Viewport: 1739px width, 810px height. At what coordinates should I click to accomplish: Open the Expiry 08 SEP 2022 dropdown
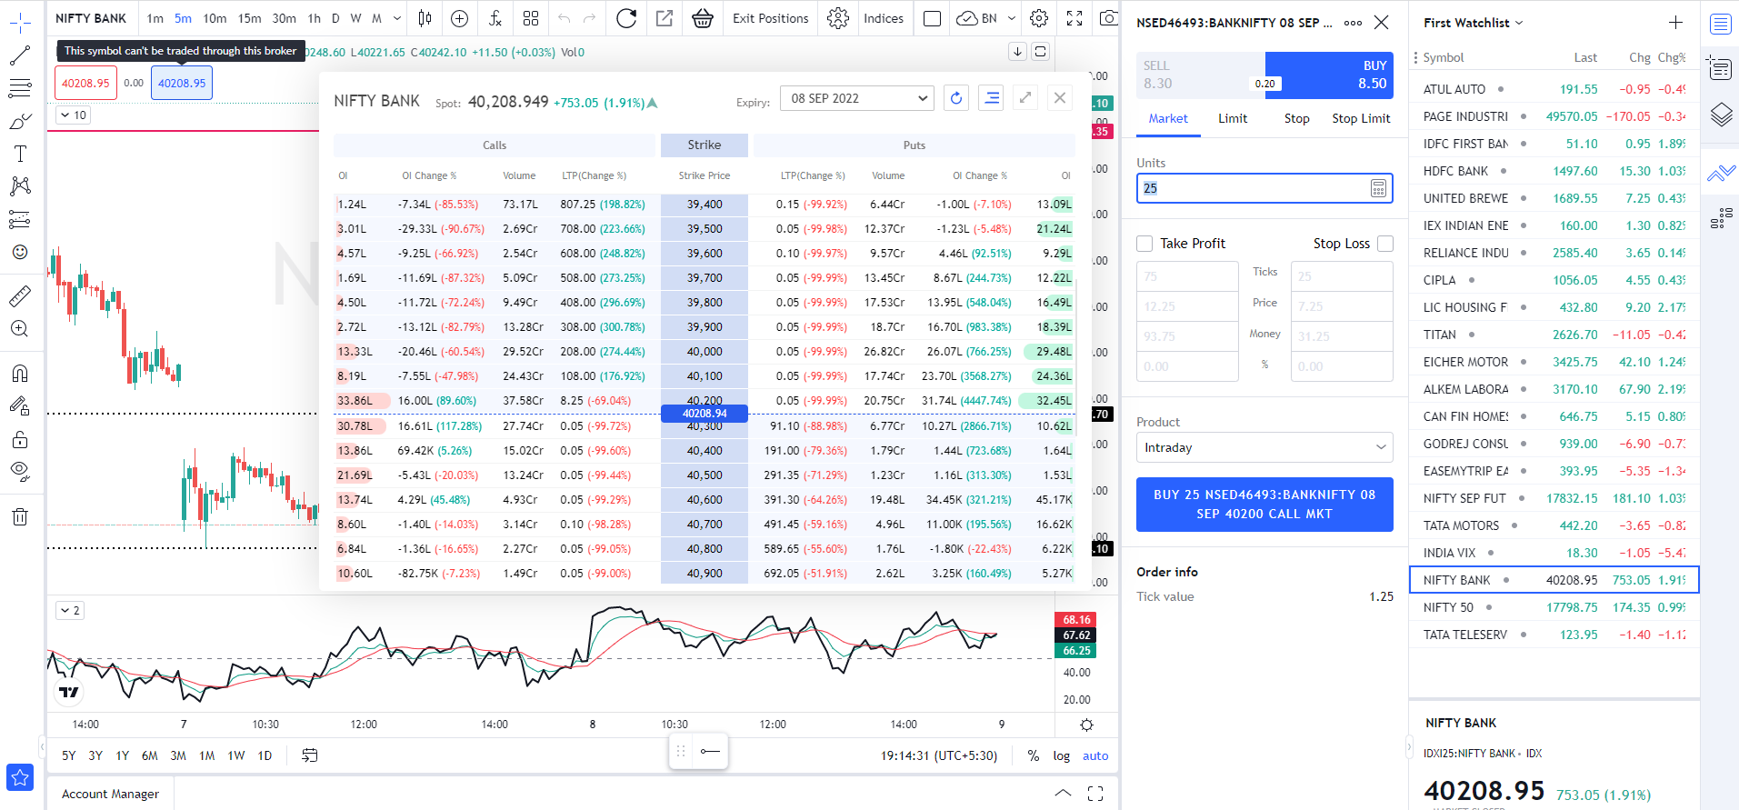point(858,98)
